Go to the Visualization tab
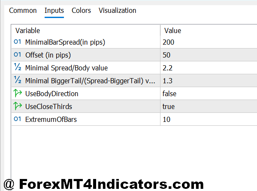257x191 pixels. coord(118,10)
